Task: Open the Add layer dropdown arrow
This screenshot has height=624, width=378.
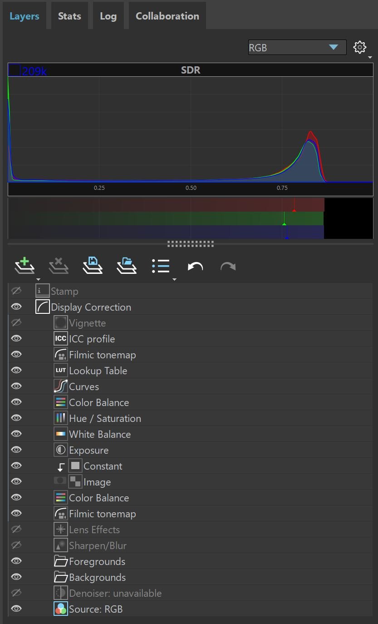Action: [38, 280]
